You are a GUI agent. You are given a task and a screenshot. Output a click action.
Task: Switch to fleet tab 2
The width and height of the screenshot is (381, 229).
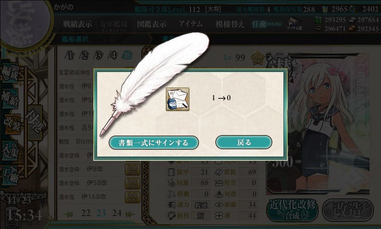click(84, 55)
